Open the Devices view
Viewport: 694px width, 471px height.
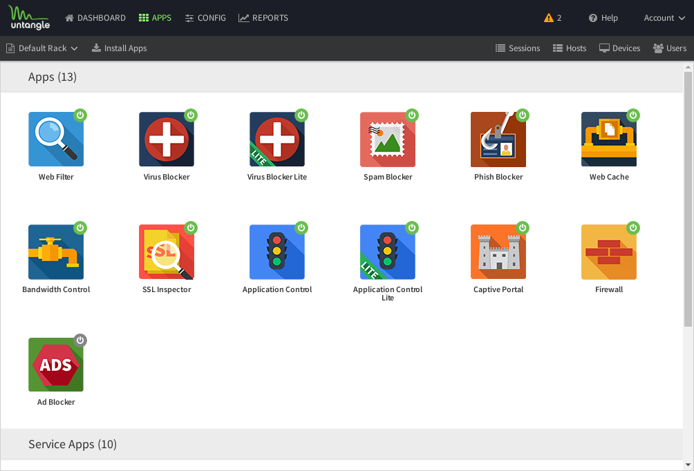click(x=619, y=48)
